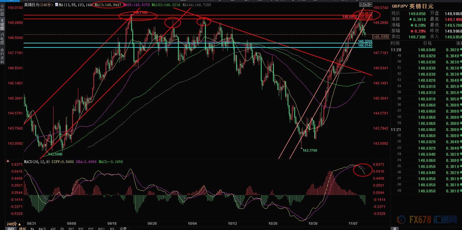Click the 涨跌 0.3010 down-arrow value
Screen dimensions: 462x230
click(x=417, y=20)
